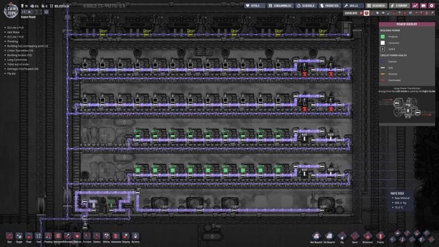Open the Oxygen build category
The width and height of the screenshot is (439, 247).
[19, 237]
